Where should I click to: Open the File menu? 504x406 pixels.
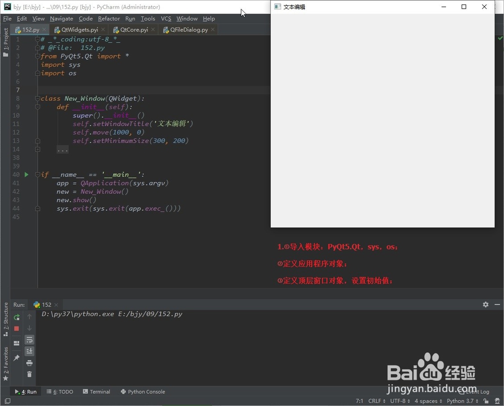pyautogui.click(x=8, y=19)
